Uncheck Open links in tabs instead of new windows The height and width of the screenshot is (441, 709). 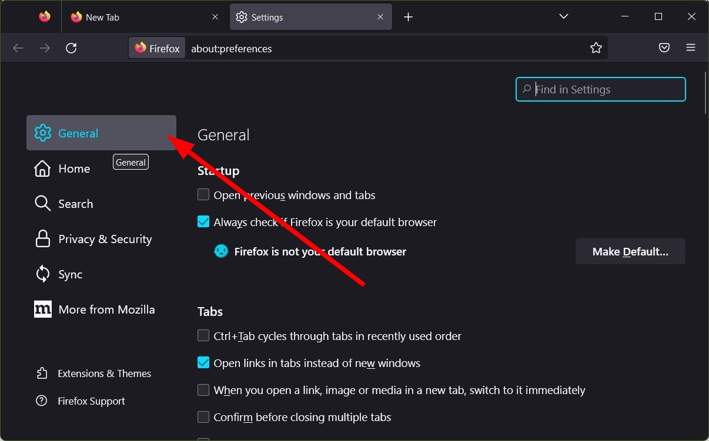[203, 362]
